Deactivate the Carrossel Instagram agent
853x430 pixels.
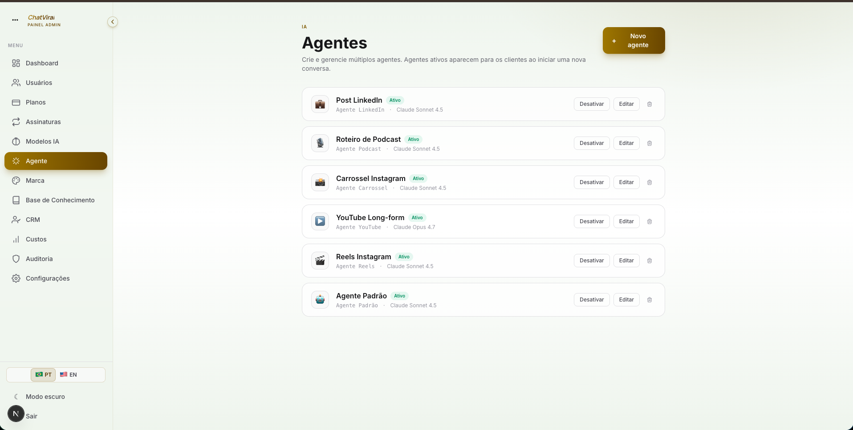click(592, 182)
